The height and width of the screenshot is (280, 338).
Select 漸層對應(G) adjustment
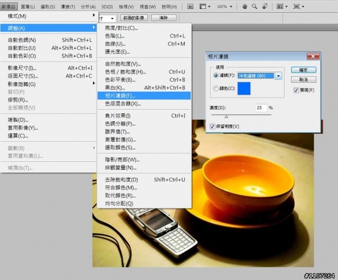tap(144, 140)
